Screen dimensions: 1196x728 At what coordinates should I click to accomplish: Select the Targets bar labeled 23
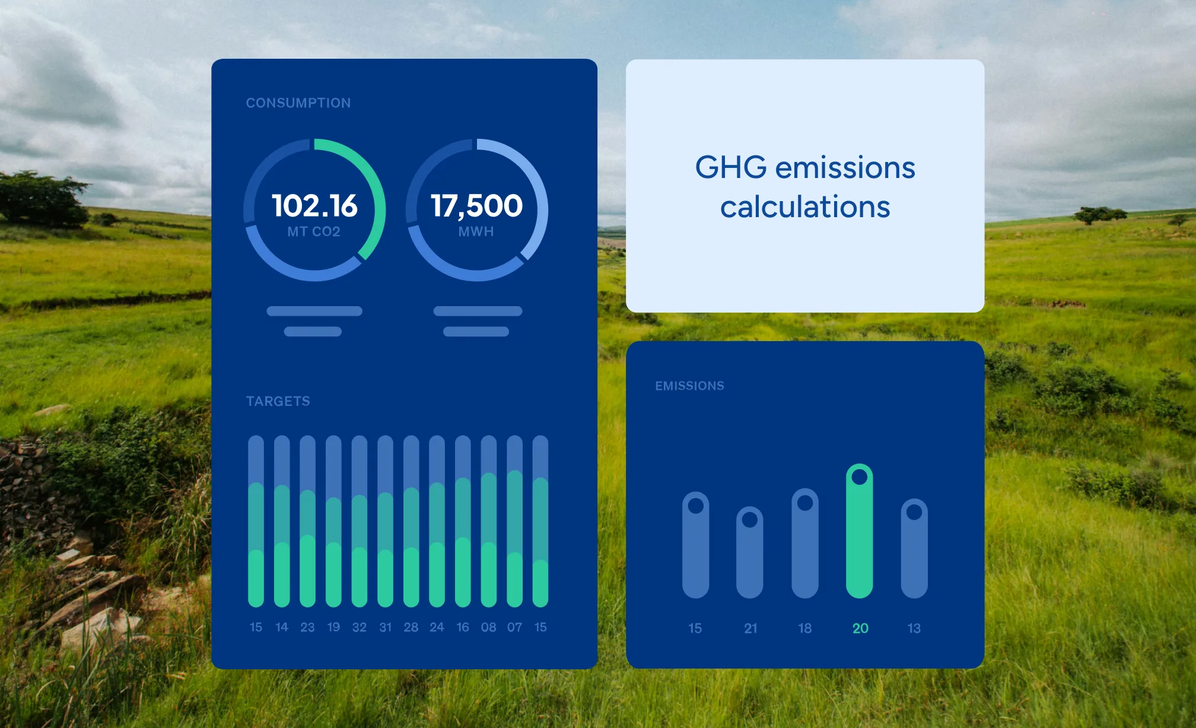tap(307, 521)
